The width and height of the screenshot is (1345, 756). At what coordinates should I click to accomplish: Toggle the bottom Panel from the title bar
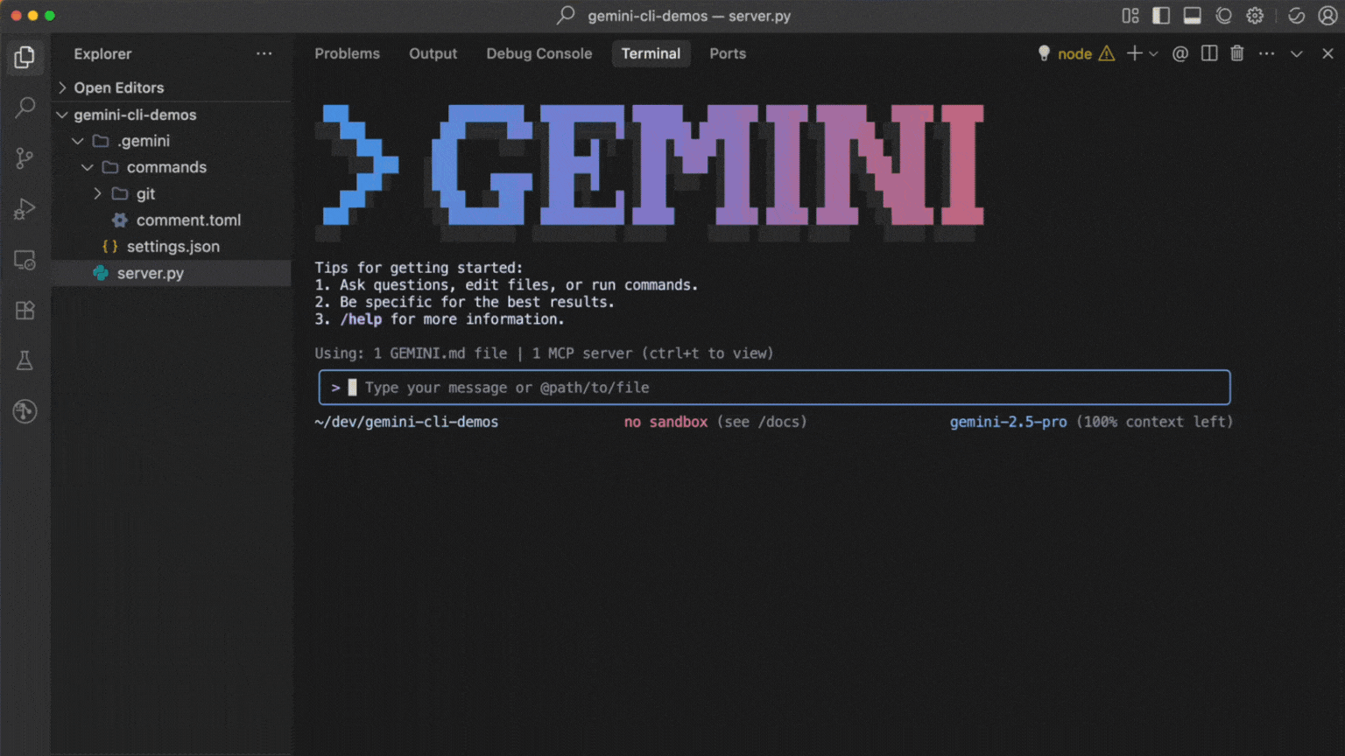[1192, 15]
